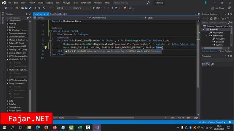Click the Live Share button

pos(218,8)
